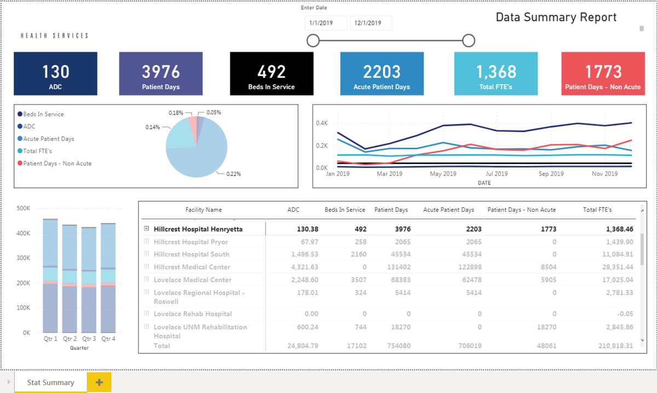This screenshot has height=393, width=657.
Task: Expand Lovelace UNM Rehabilitation Hospital row
Action: pos(147,327)
